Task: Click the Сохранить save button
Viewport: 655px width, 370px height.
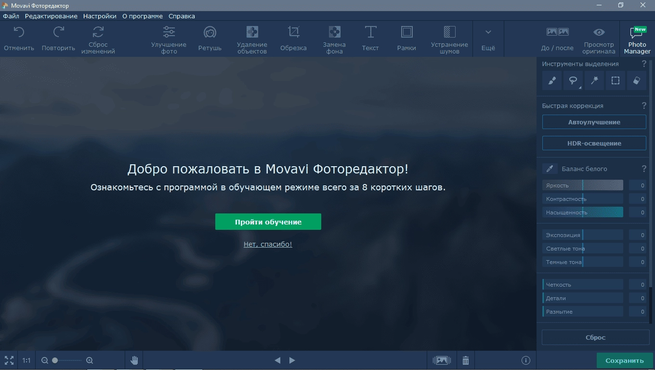Action: click(624, 360)
